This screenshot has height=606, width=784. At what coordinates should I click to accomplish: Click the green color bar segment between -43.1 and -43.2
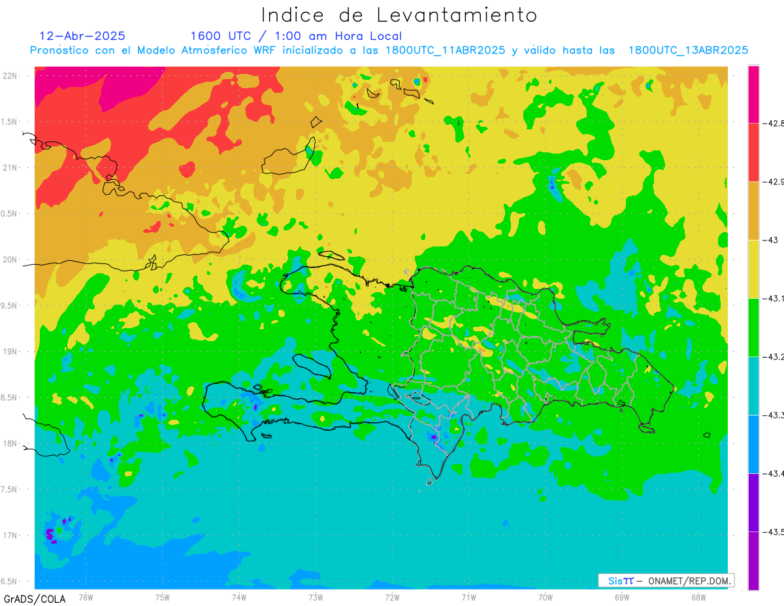click(753, 327)
